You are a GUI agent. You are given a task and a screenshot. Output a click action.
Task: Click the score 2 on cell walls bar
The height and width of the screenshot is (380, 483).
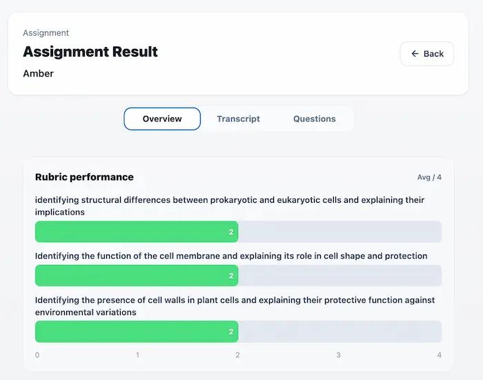(231, 332)
